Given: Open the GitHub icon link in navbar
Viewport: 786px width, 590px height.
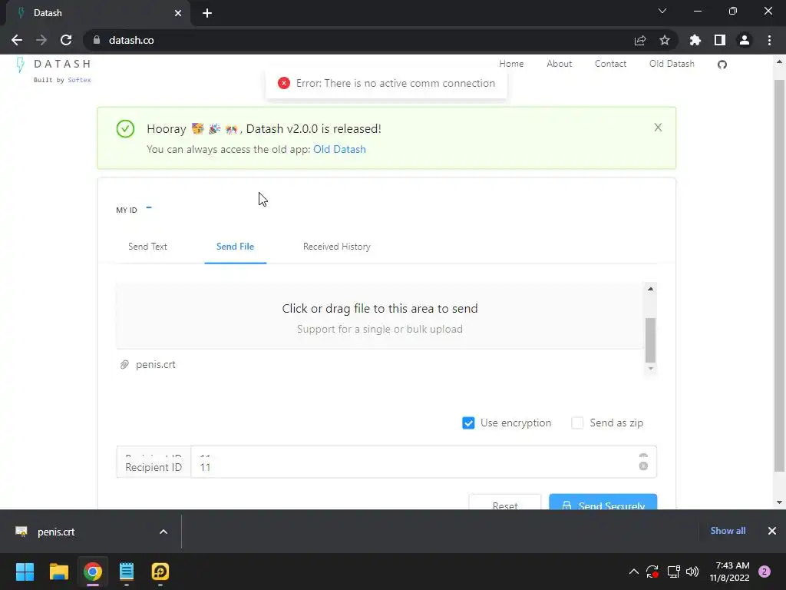Looking at the screenshot, I should [x=722, y=65].
